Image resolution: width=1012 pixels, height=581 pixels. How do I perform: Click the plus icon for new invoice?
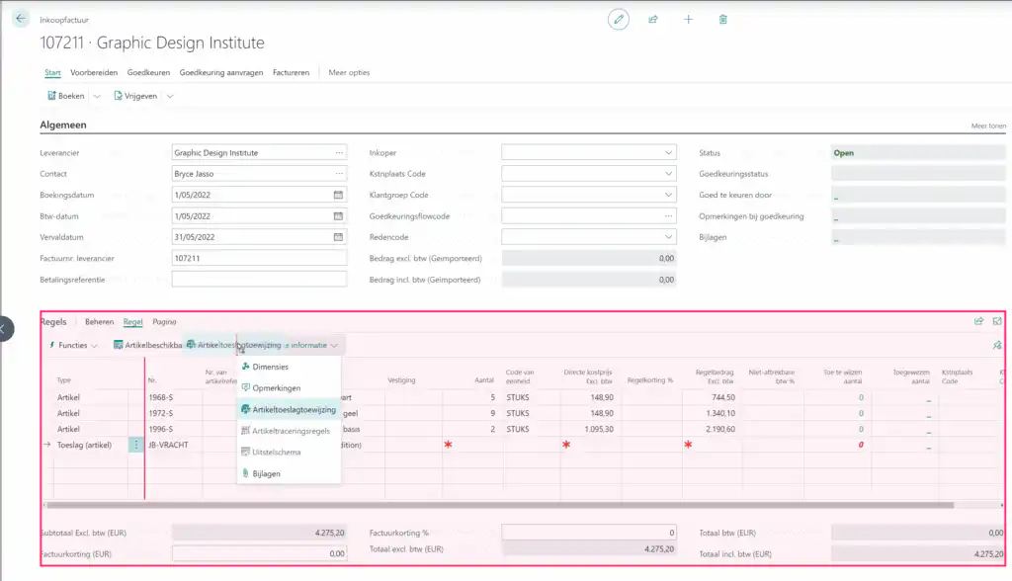click(x=689, y=19)
